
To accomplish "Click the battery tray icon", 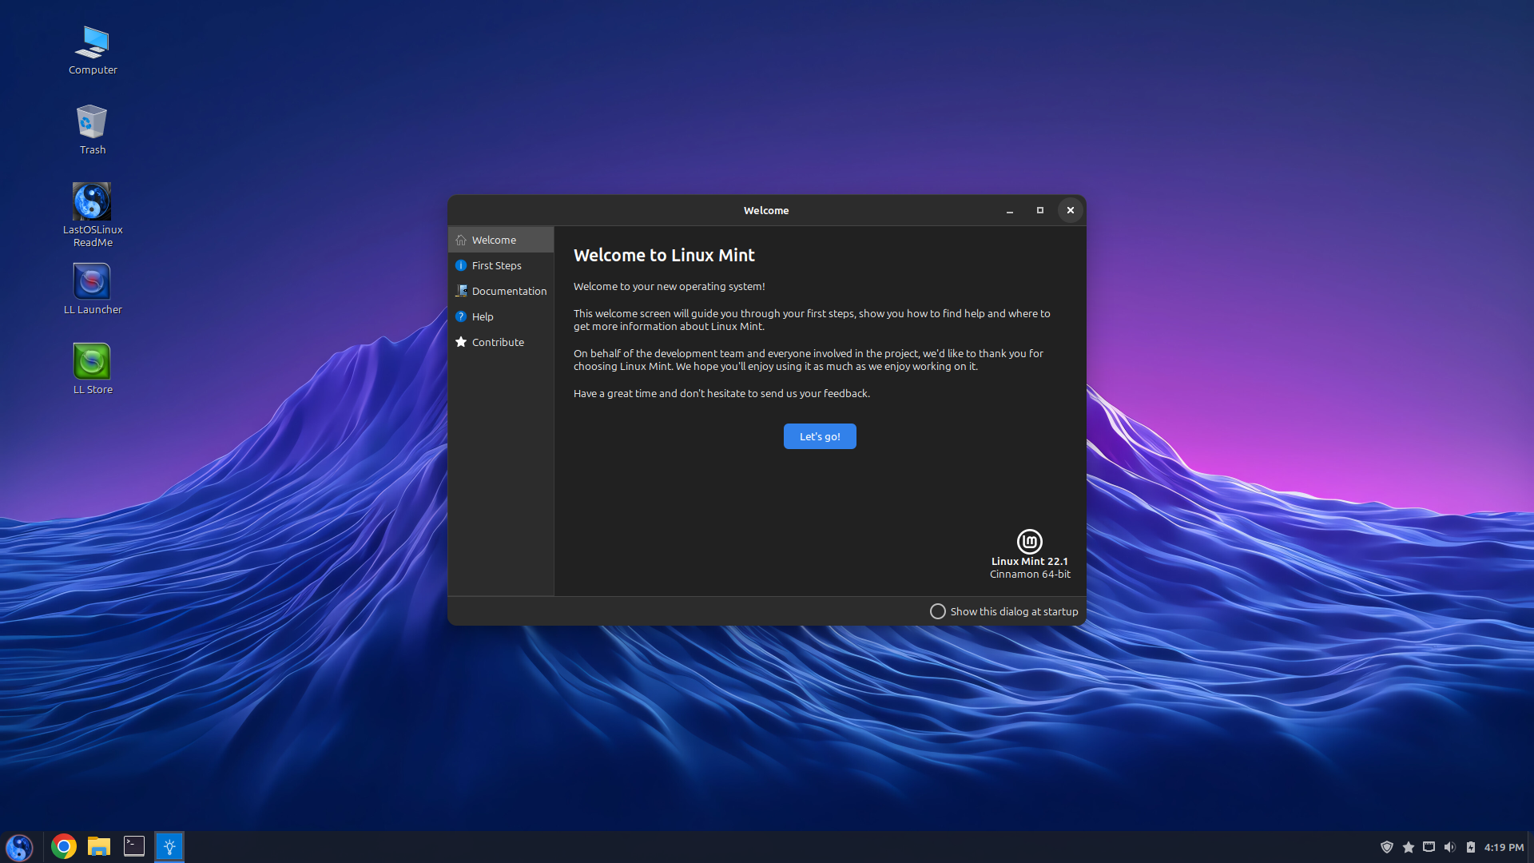I will click(1471, 847).
